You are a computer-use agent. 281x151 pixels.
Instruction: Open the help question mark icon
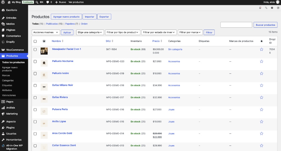click(278, 8)
